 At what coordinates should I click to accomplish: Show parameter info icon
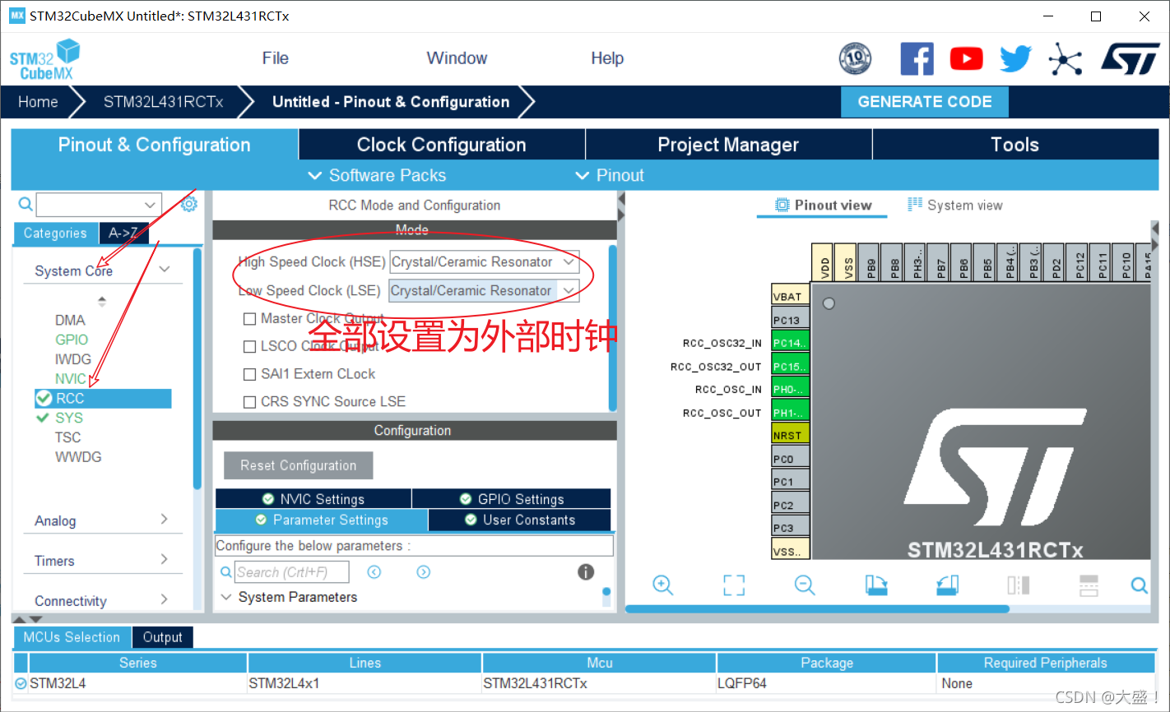[586, 572]
